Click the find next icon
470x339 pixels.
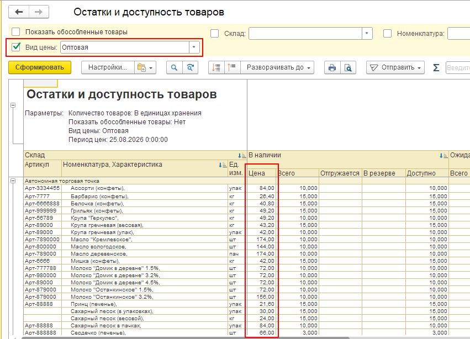(x=190, y=67)
